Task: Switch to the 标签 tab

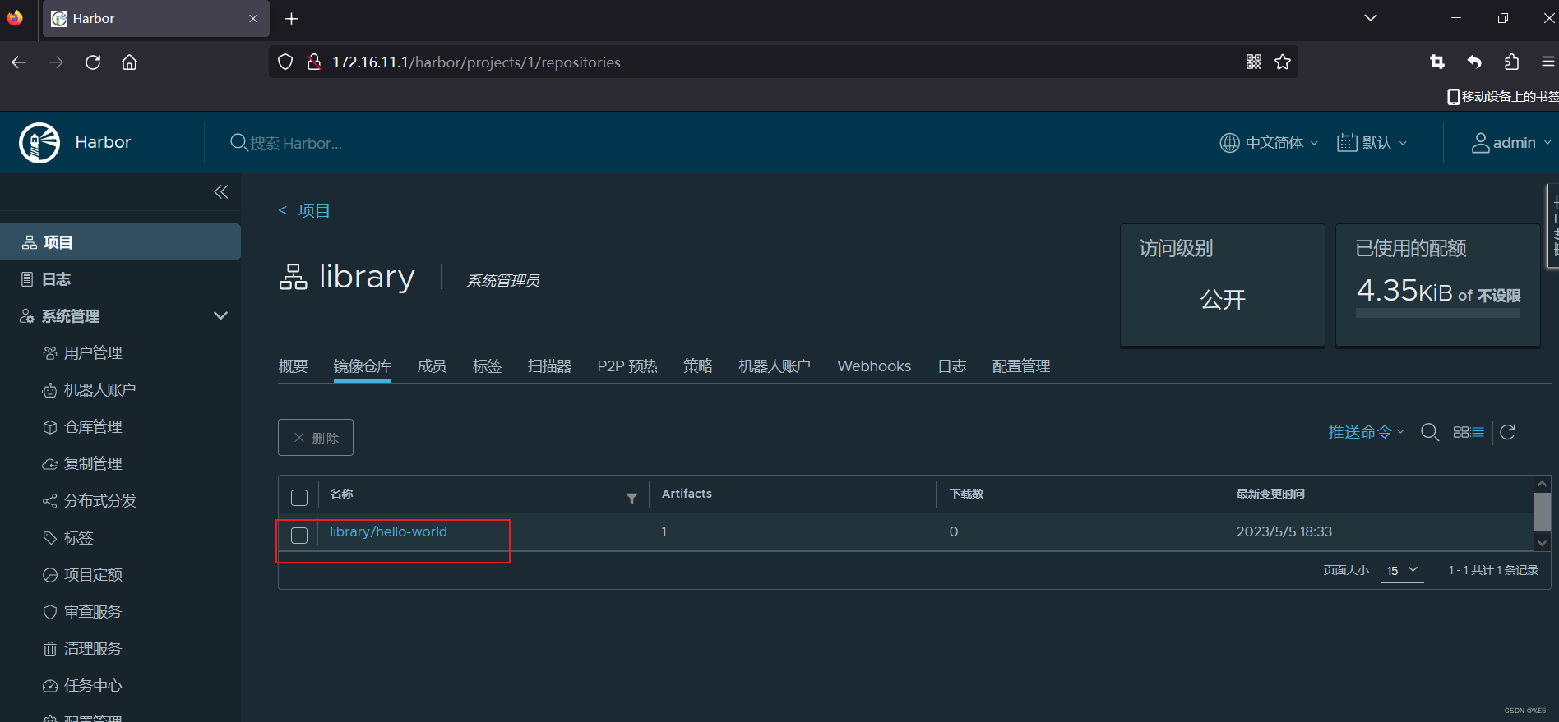Action: coord(487,366)
